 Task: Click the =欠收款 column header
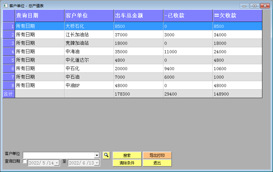tap(238, 16)
